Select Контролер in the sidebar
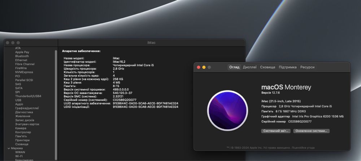361x161 pixels. (x=23, y=132)
